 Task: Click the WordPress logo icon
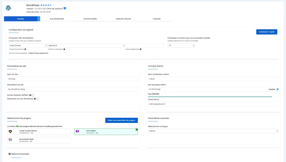[x=8, y=8]
